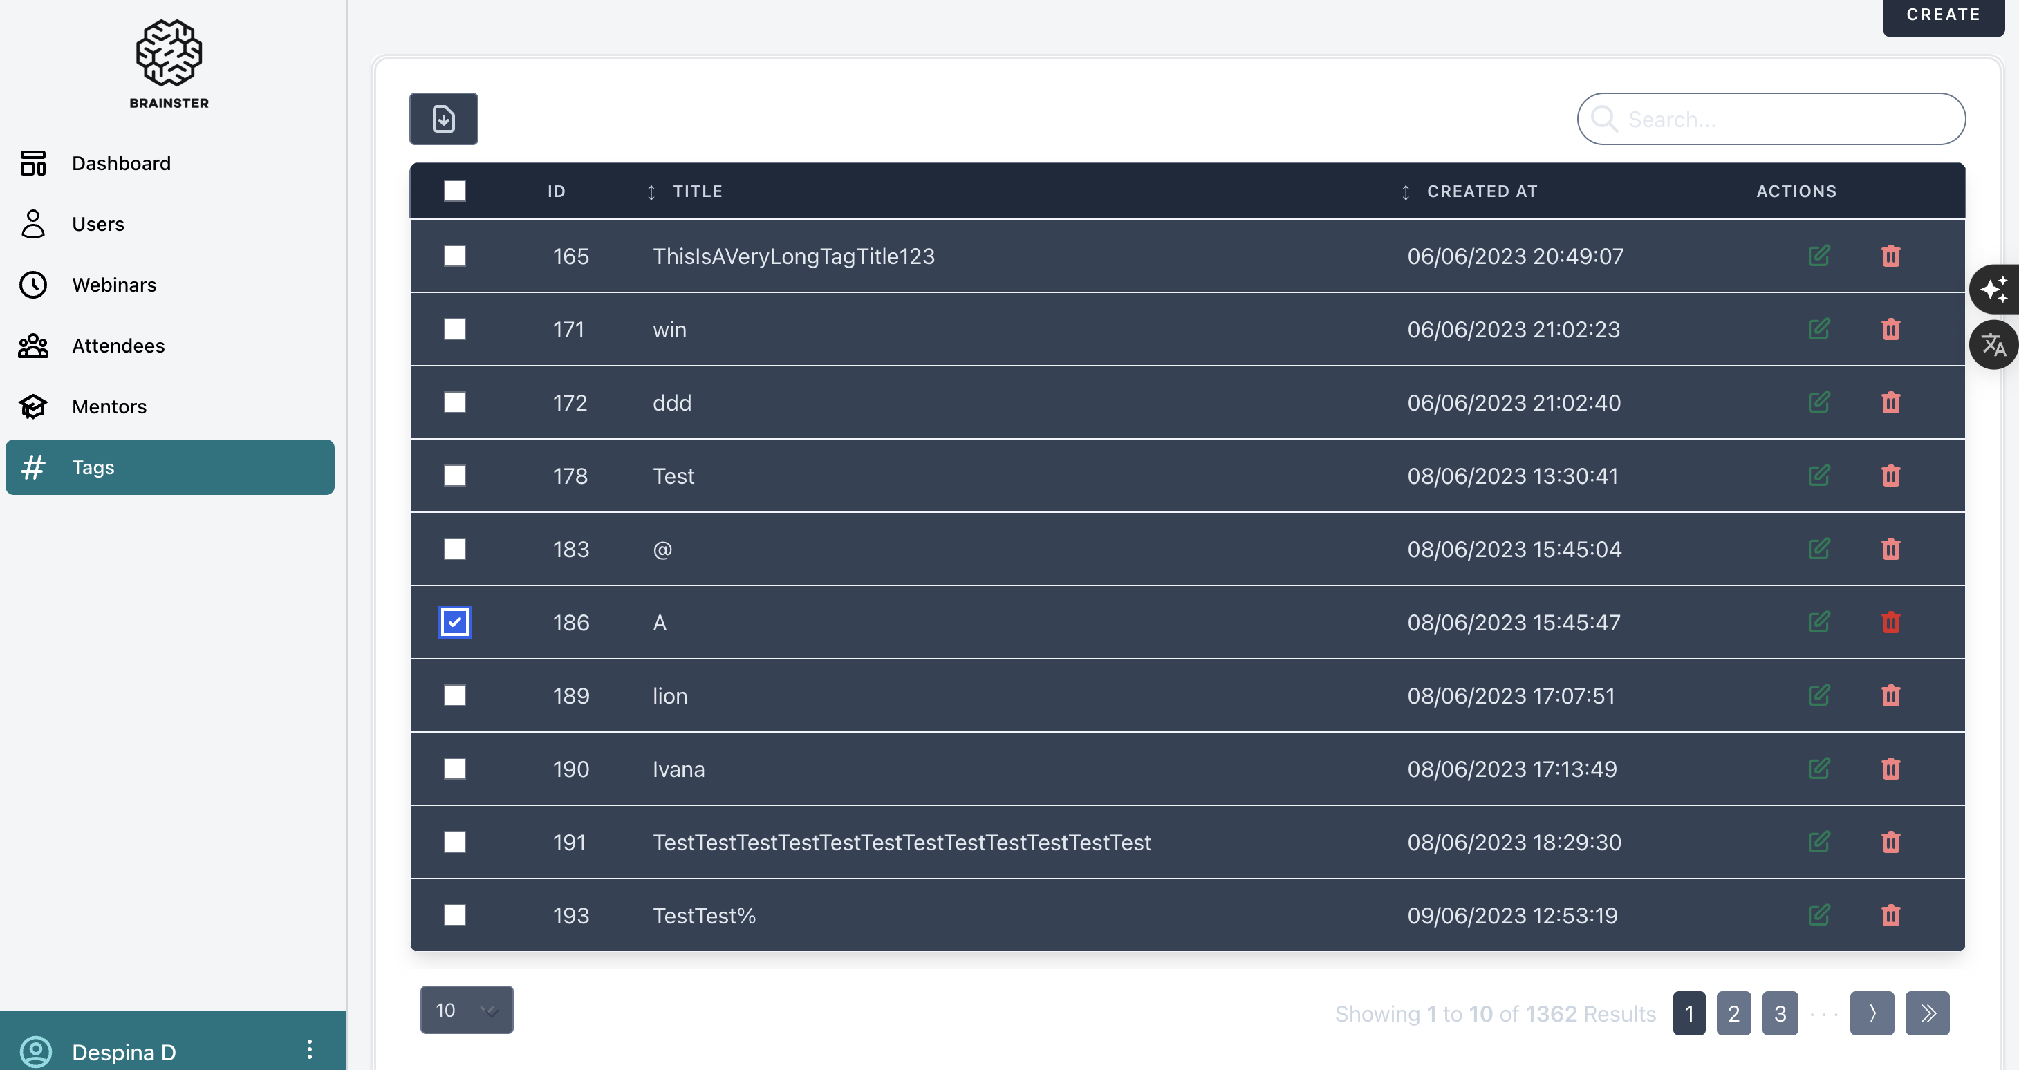
Task: Uncheck the checkbox for tag 186
Action: coord(454,623)
